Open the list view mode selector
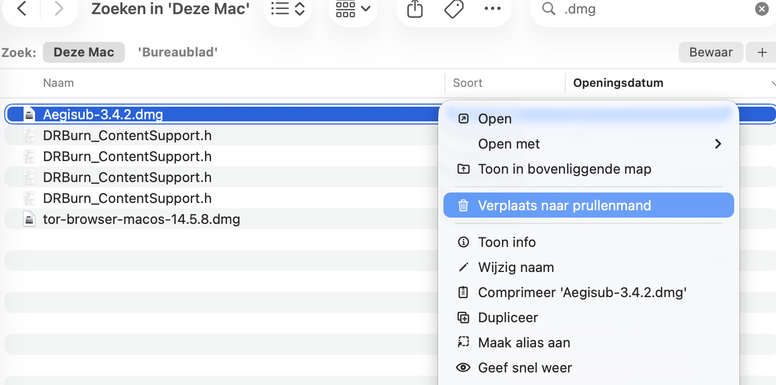 click(288, 9)
